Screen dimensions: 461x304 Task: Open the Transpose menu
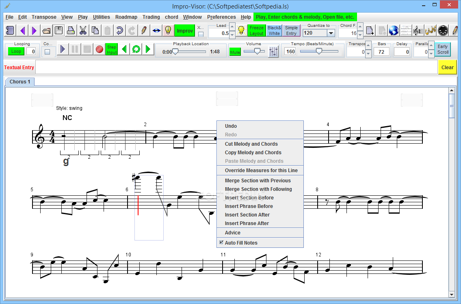[44, 17]
